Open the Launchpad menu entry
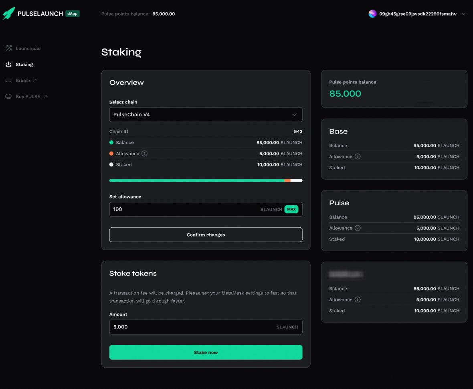 coord(28,48)
